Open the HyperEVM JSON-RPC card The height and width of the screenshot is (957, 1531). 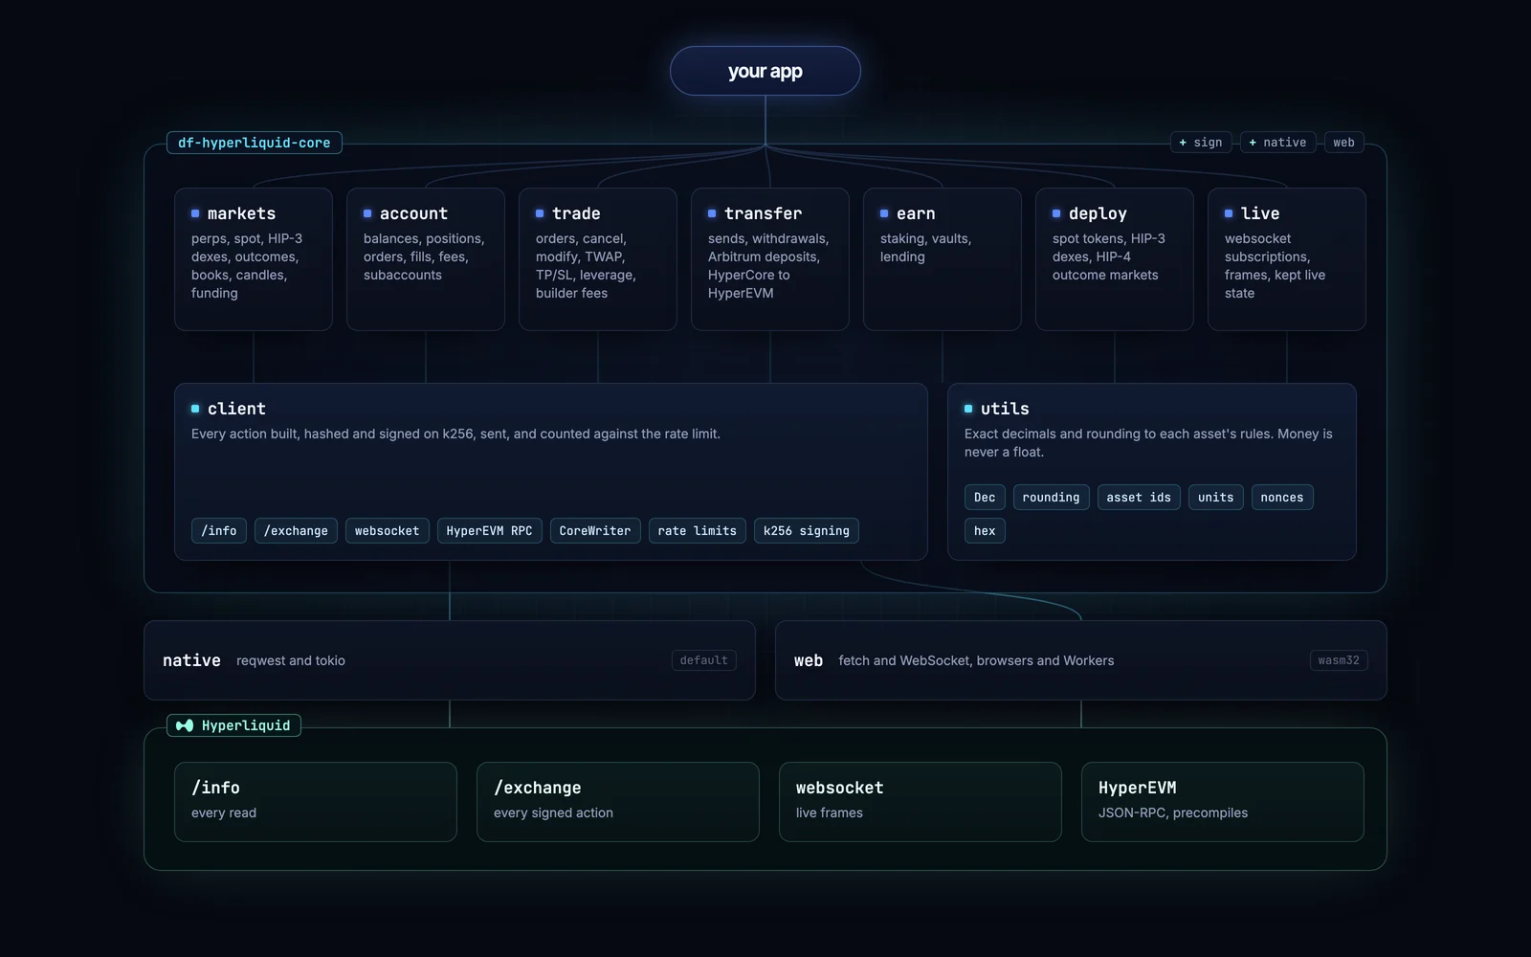1223,802
